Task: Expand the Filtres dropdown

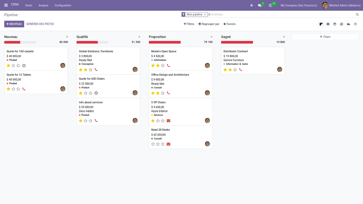Action: [189, 24]
